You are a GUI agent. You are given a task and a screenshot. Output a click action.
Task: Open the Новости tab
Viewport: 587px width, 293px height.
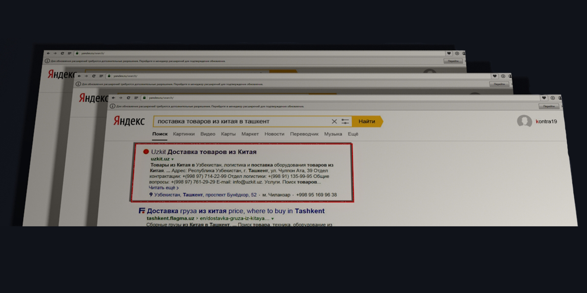click(274, 134)
